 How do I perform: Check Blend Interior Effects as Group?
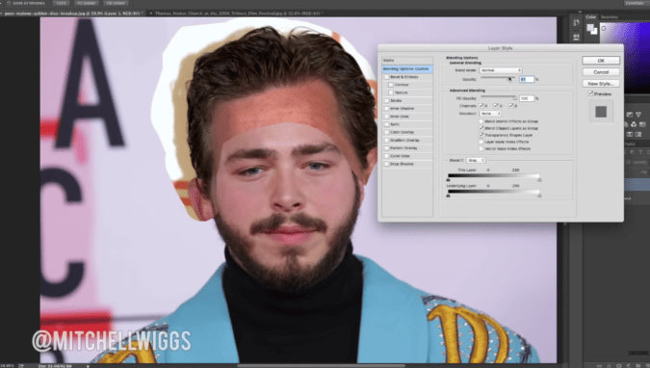click(481, 121)
